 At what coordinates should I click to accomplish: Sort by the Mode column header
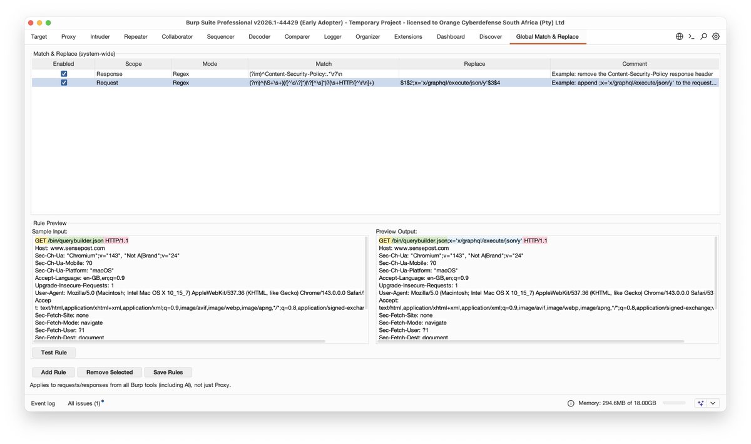click(x=210, y=64)
